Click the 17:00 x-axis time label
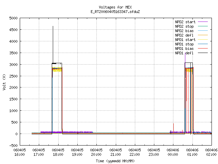This screenshot has width=218, height=164. [x=38, y=154]
